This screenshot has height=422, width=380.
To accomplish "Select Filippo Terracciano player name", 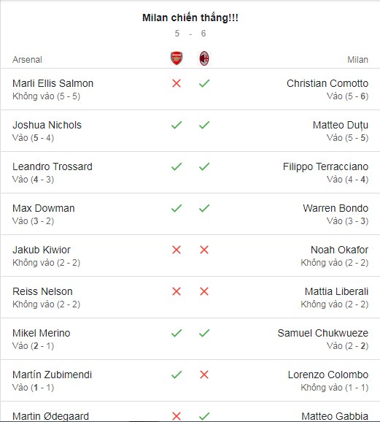I will (x=325, y=166).
